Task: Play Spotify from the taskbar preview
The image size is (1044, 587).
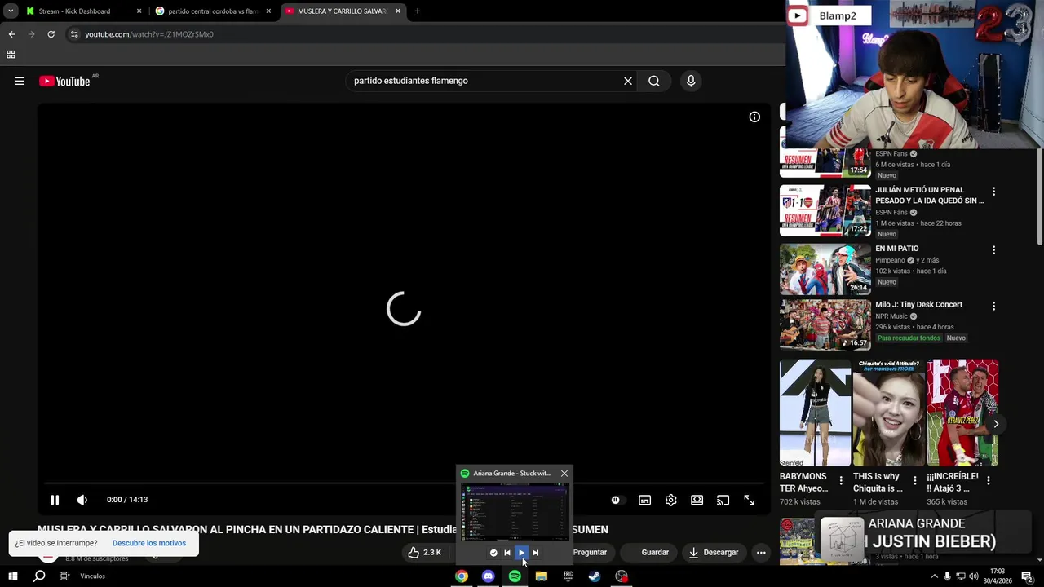Action: (521, 553)
